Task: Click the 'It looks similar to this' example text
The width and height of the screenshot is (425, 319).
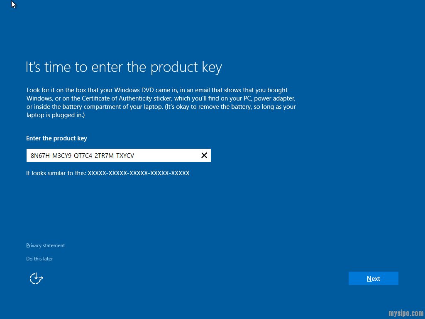Action: coord(108,173)
